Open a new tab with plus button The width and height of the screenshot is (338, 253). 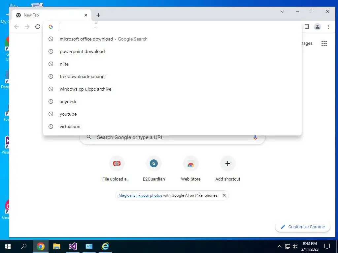[98, 15]
